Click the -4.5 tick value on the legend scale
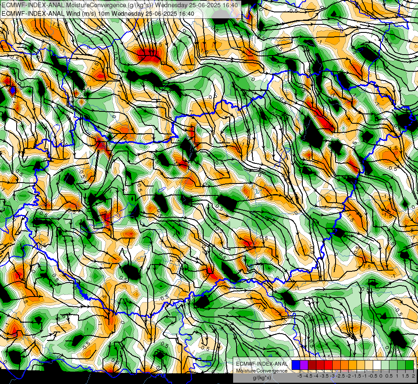The height and width of the screenshot is (384, 418). tap(308, 376)
